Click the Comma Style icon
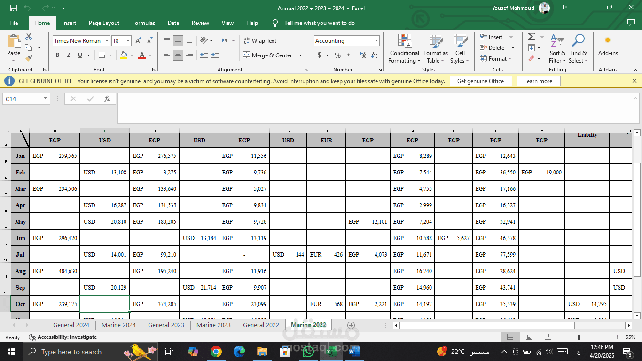 click(x=348, y=55)
